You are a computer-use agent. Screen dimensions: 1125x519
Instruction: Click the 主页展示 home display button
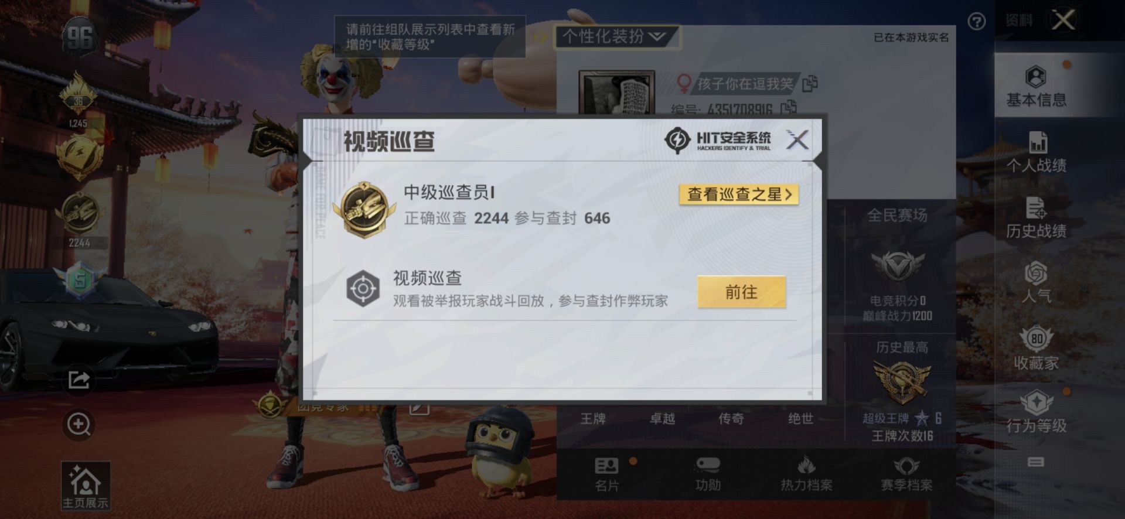coord(86,486)
